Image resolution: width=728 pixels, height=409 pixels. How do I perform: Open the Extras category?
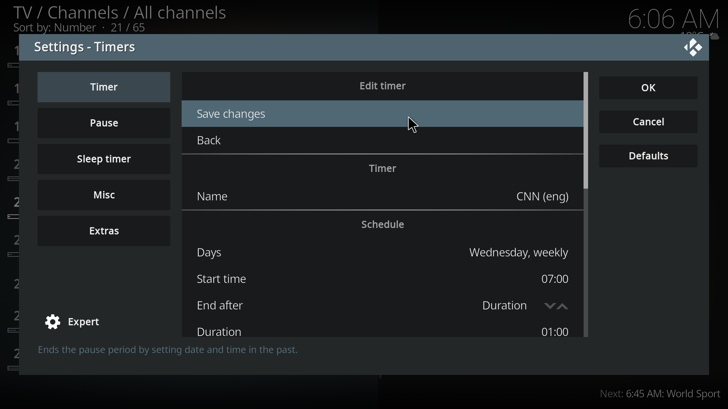104,231
